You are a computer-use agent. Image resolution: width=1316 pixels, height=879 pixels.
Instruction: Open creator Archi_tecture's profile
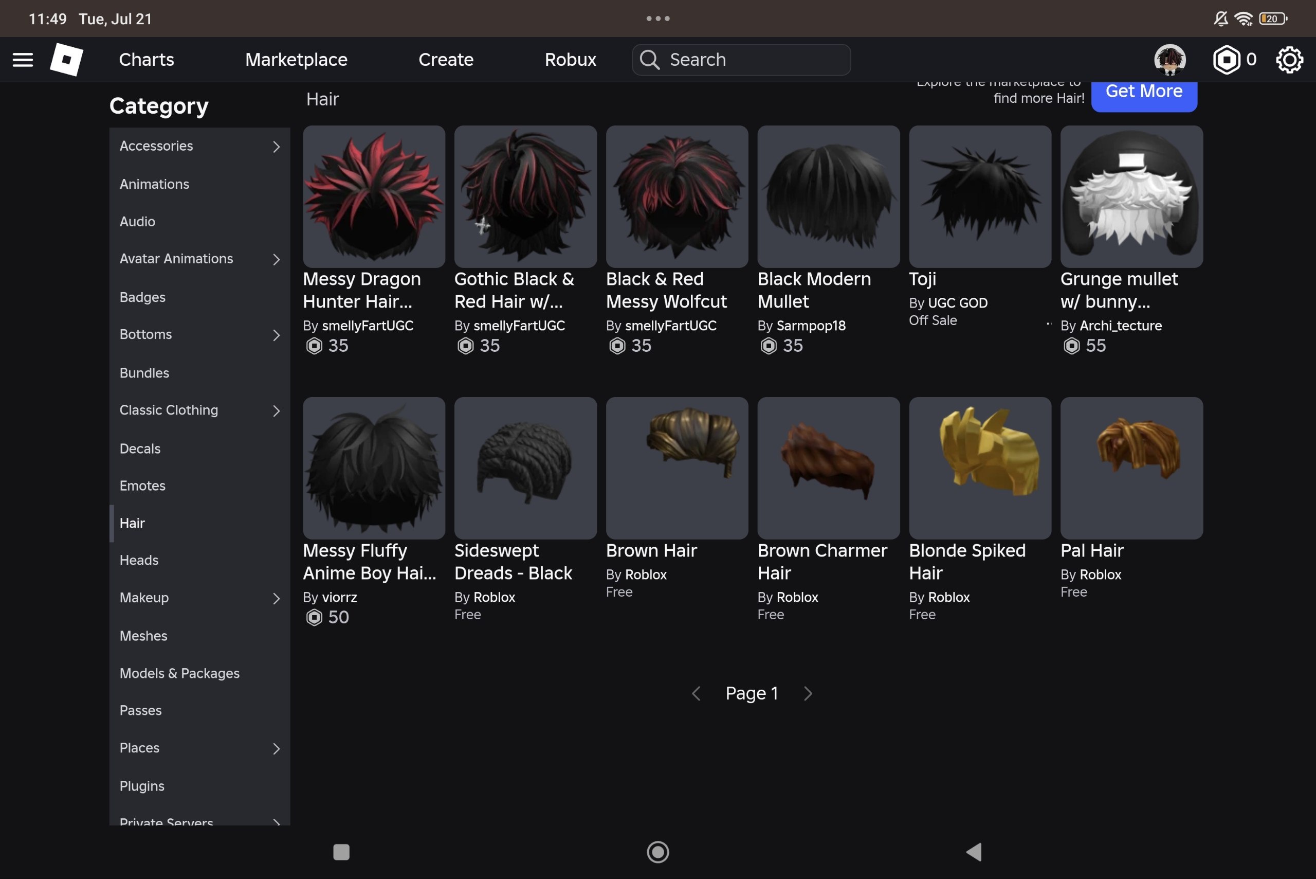[x=1121, y=326]
